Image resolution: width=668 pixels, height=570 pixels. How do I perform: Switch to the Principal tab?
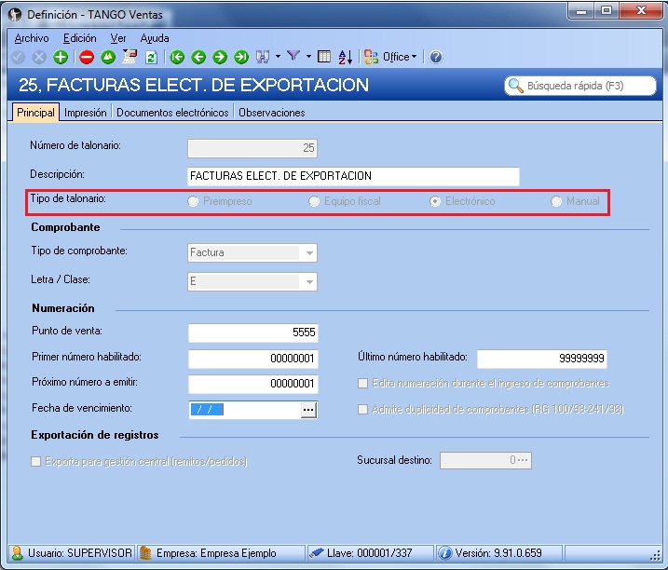35,113
